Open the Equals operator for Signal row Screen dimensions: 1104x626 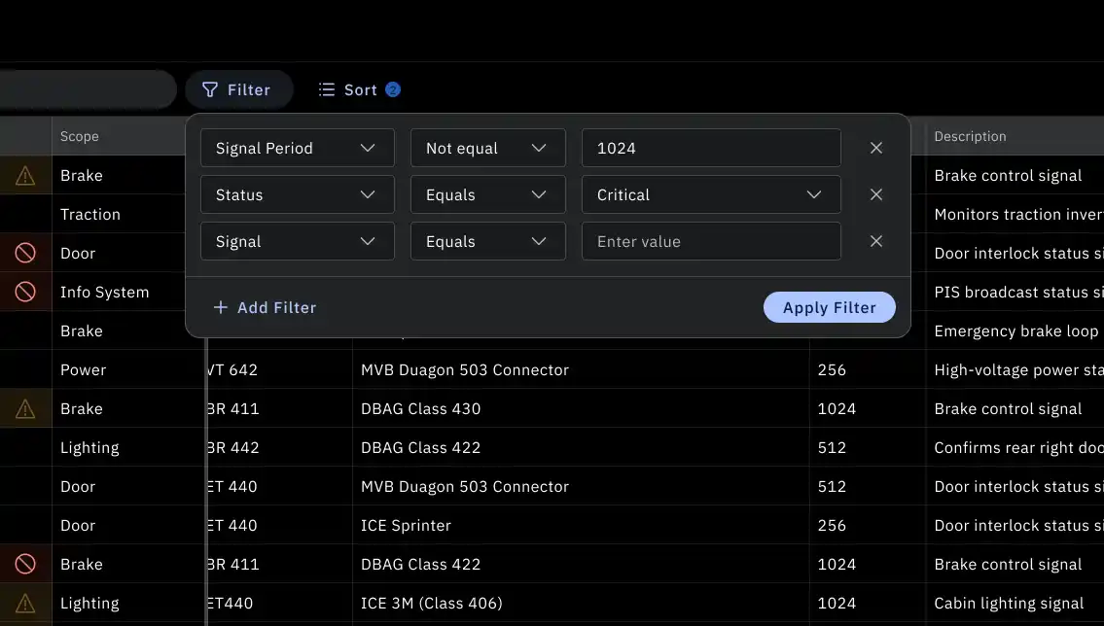coord(488,241)
